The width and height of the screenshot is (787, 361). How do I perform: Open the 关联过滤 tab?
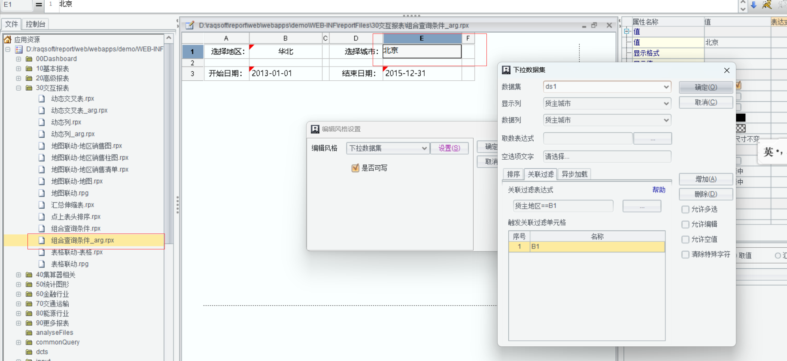click(x=541, y=174)
